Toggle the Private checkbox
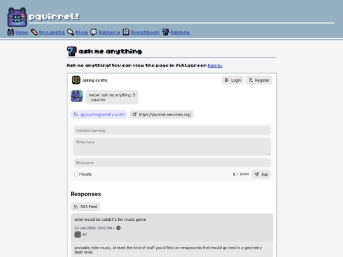Viewport: 343px width, 257px height. pyautogui.click(x=76, y=175)
